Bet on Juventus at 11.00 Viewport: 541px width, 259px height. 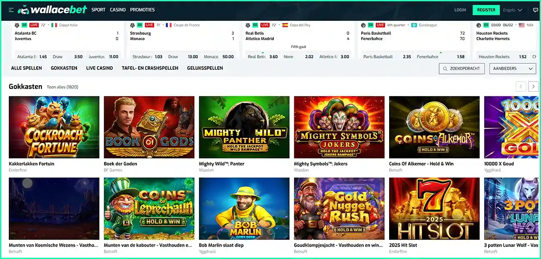click(x=103, y=56)
